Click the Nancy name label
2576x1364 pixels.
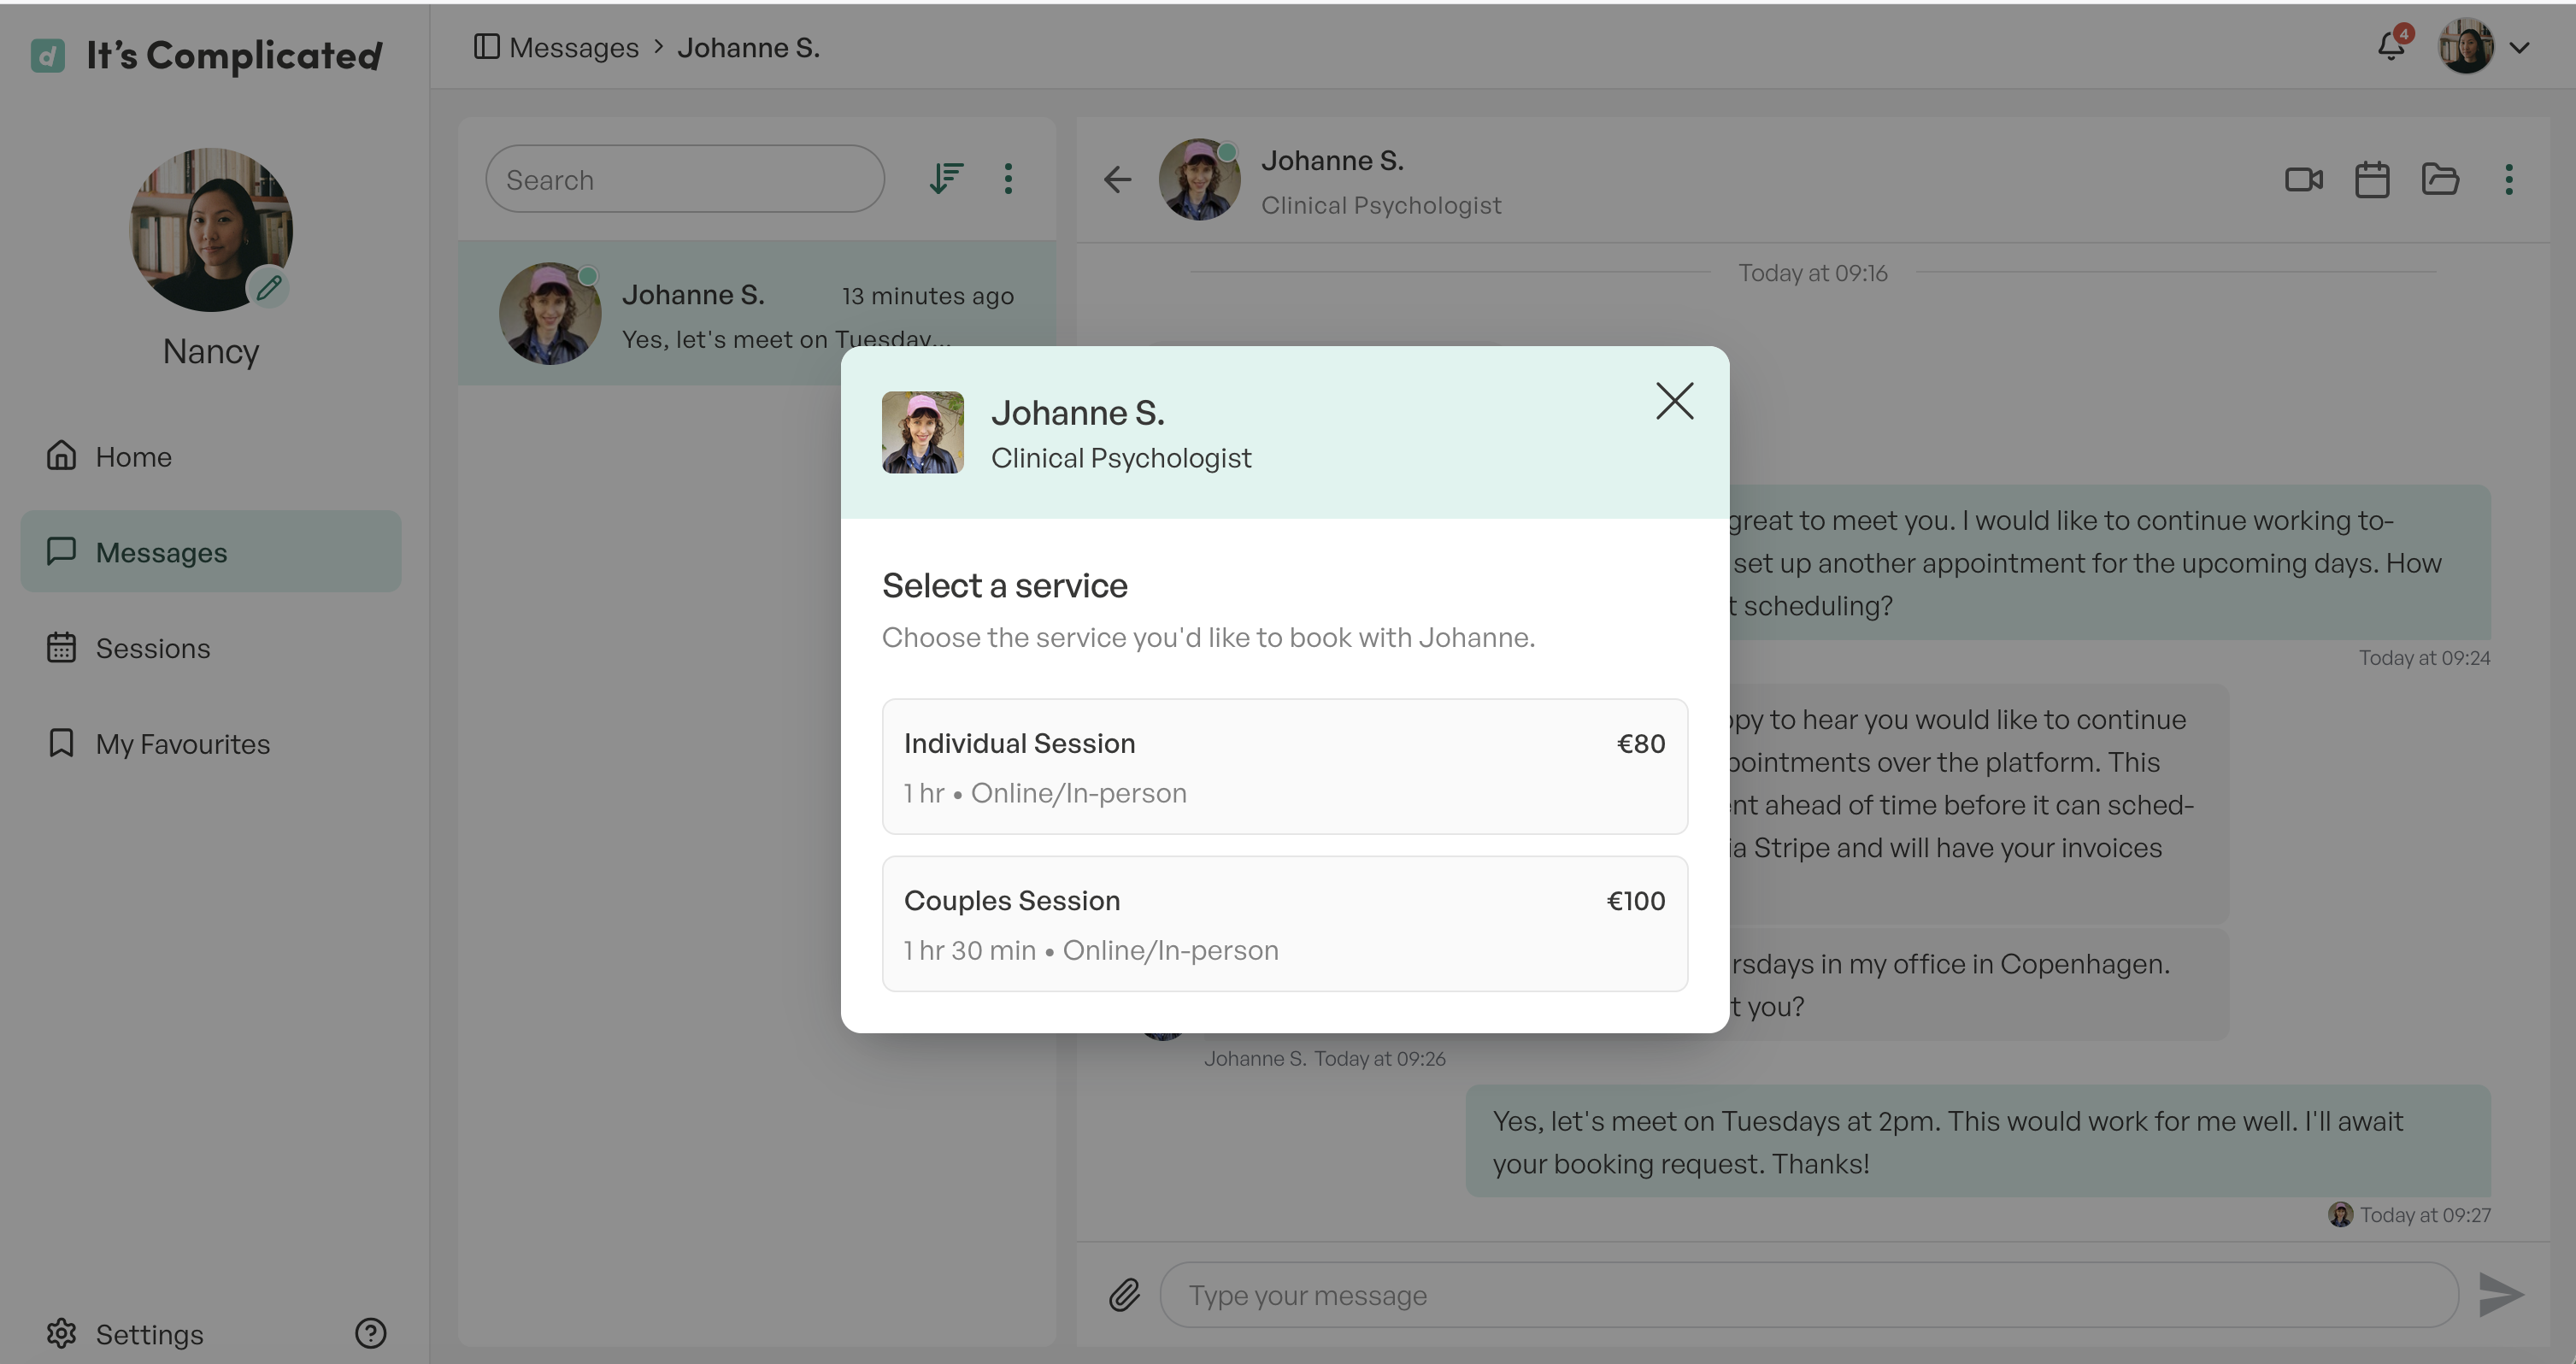[x=211, y=351]
